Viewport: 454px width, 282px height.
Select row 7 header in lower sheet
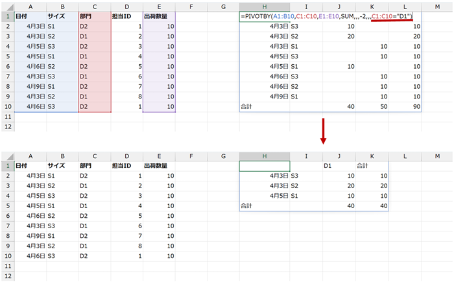coord(8,226)
